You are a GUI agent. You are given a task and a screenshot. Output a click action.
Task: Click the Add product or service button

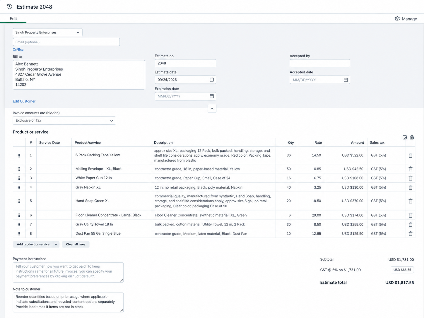click(33, 245)
